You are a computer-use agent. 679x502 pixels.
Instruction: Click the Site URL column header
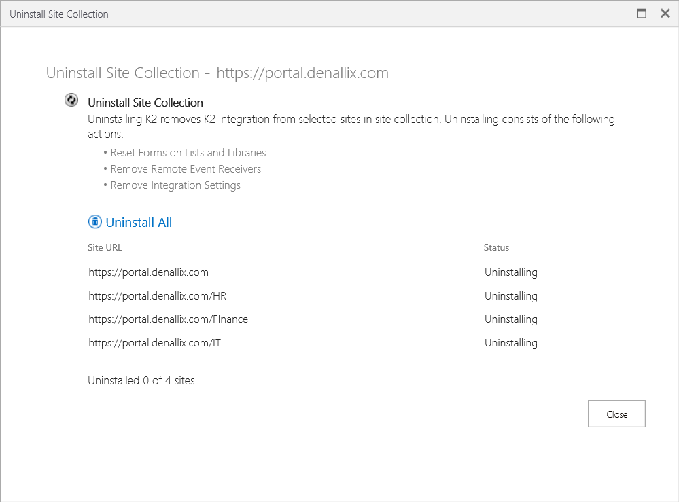(105, 247)
